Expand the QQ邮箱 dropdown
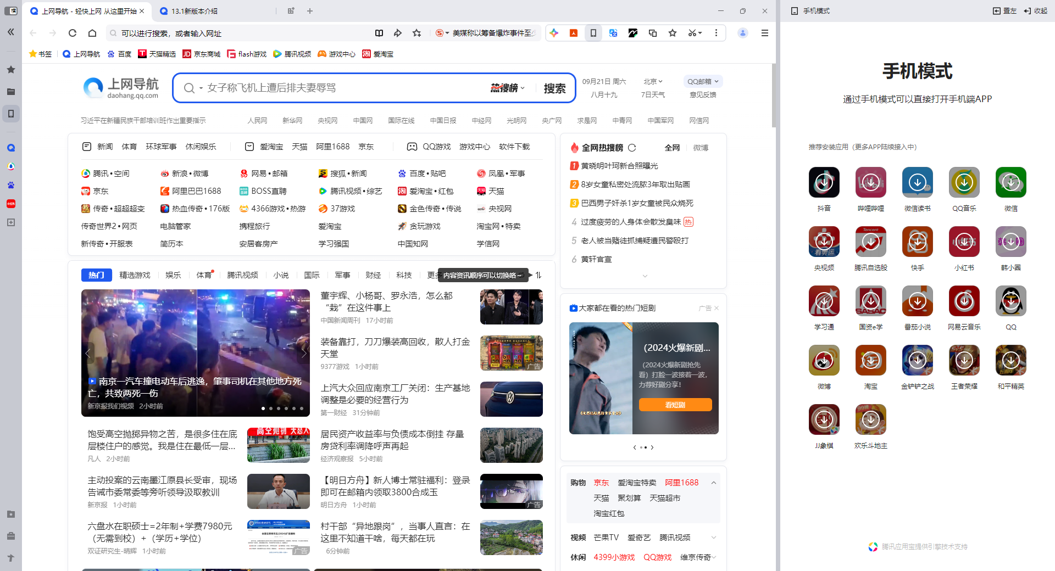 click(x=703, y=81)
